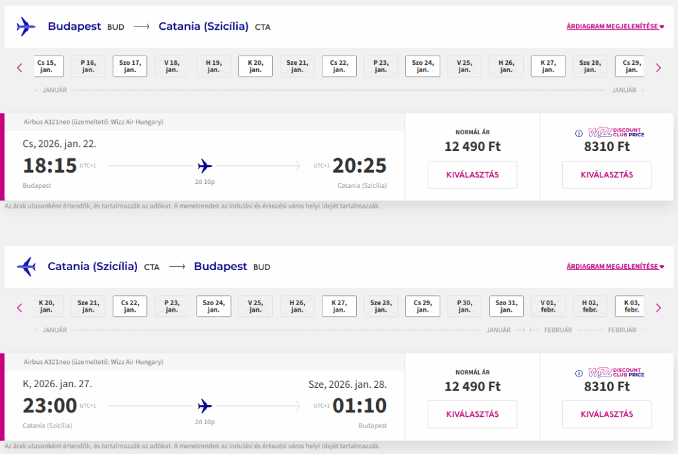Choose outbound normal price 12 490 Ft Kiválasztás
This screenshot has width=678, height=454.
472,175
